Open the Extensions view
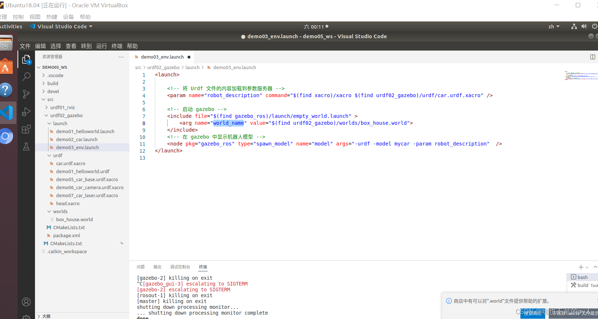Image resolution: width=598 pixels, height=319 pixels. 26,129
